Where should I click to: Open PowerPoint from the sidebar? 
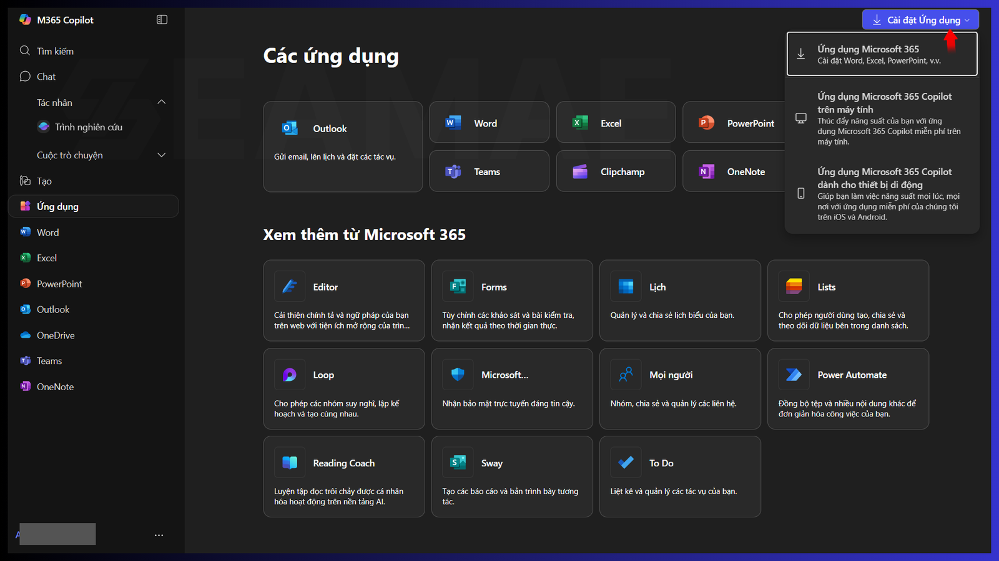[x=94, y=284]
